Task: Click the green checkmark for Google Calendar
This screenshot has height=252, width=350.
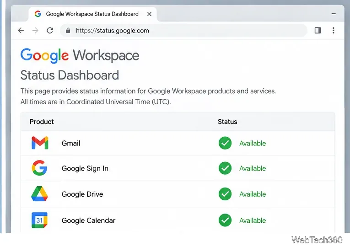Action: click(225, 220)
